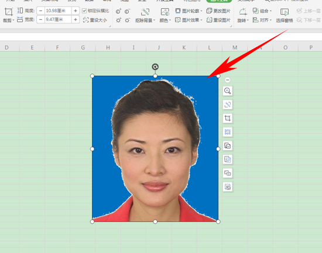Select column F header
Viewport: 322px width, 253px height.
pos(57,47)
